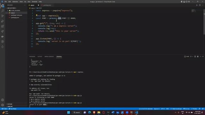Open the View menu
Screen dimensions: 205x115
tap(21, 2)
